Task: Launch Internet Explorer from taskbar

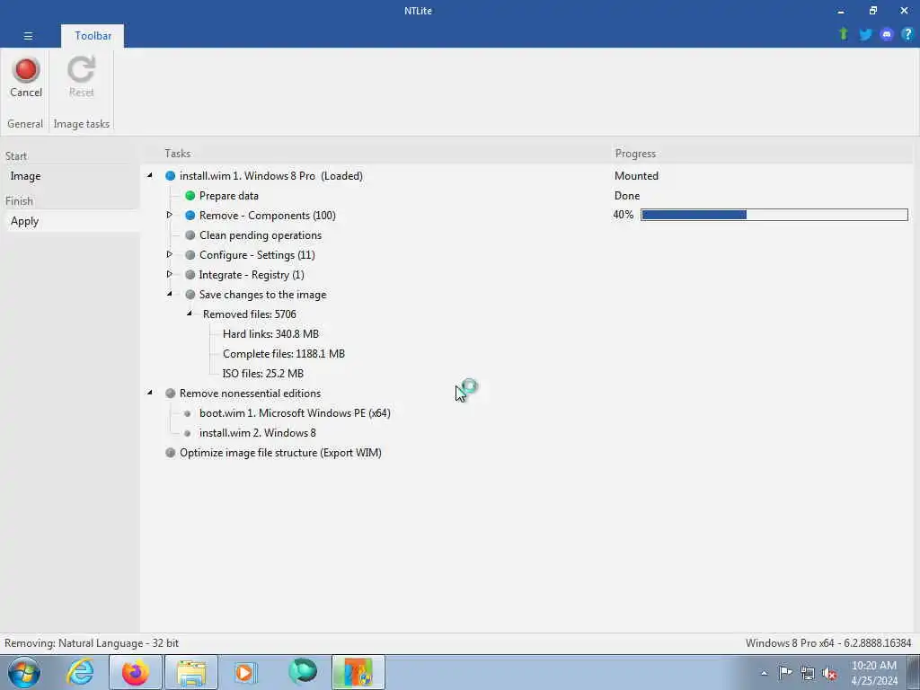Action: point(80,672)
